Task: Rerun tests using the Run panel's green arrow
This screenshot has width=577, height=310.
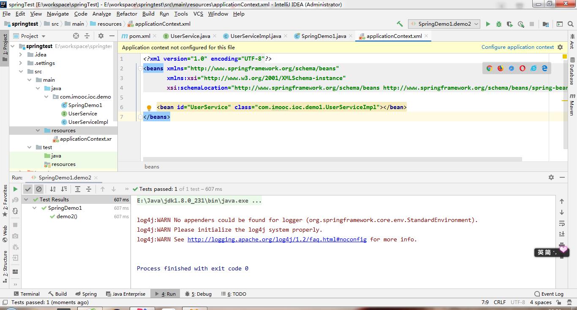Action: [15, 189]
